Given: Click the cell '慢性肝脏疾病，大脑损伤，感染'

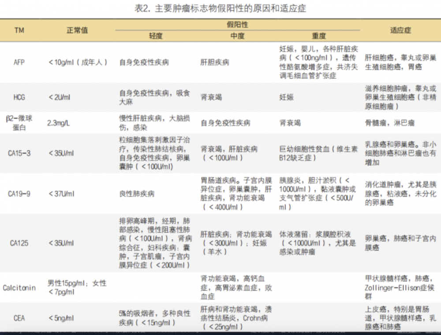Looking at the screenshot, I should [x=154, y=123].
